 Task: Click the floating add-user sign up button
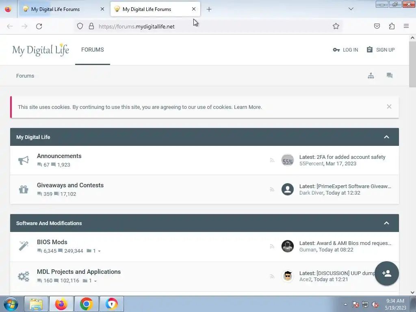tap(387, 273)
